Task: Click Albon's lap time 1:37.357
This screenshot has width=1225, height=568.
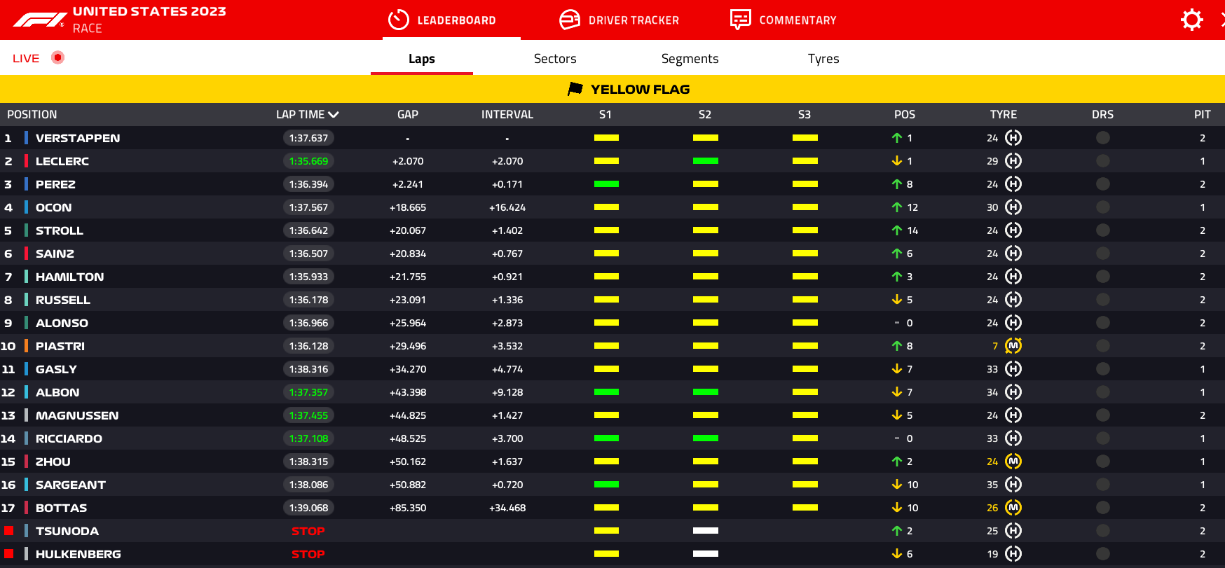Action: (309, 392)
